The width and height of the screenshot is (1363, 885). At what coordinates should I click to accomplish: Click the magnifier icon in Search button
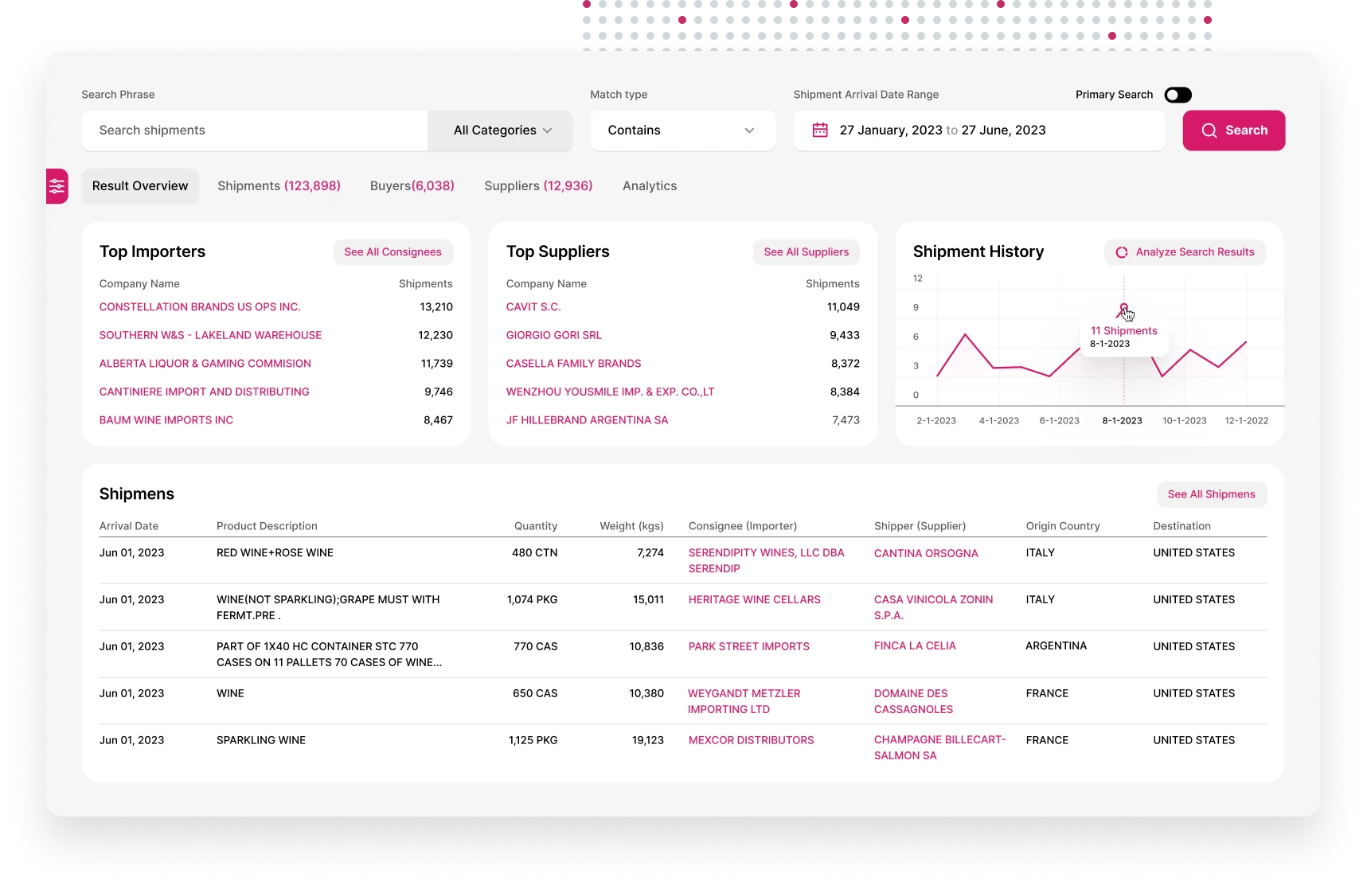(x=1209, y=131)
